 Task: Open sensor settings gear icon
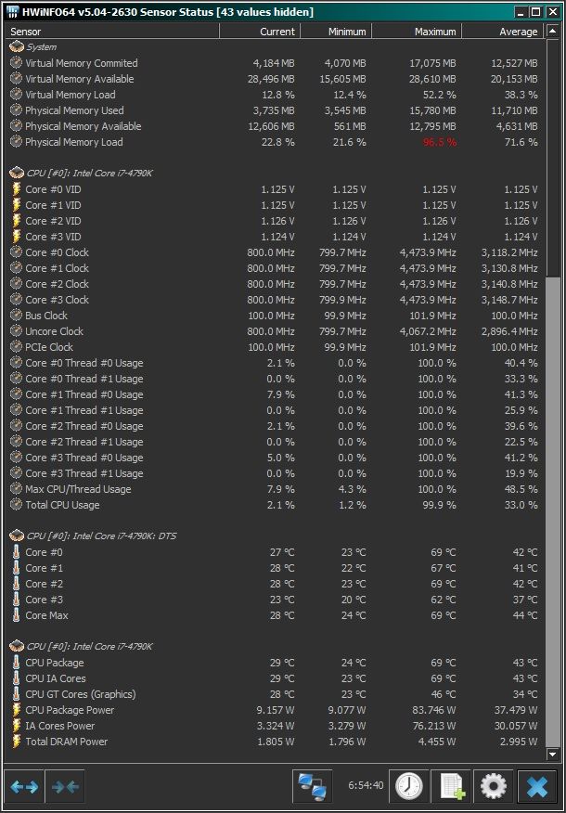(x=494, y=787)
